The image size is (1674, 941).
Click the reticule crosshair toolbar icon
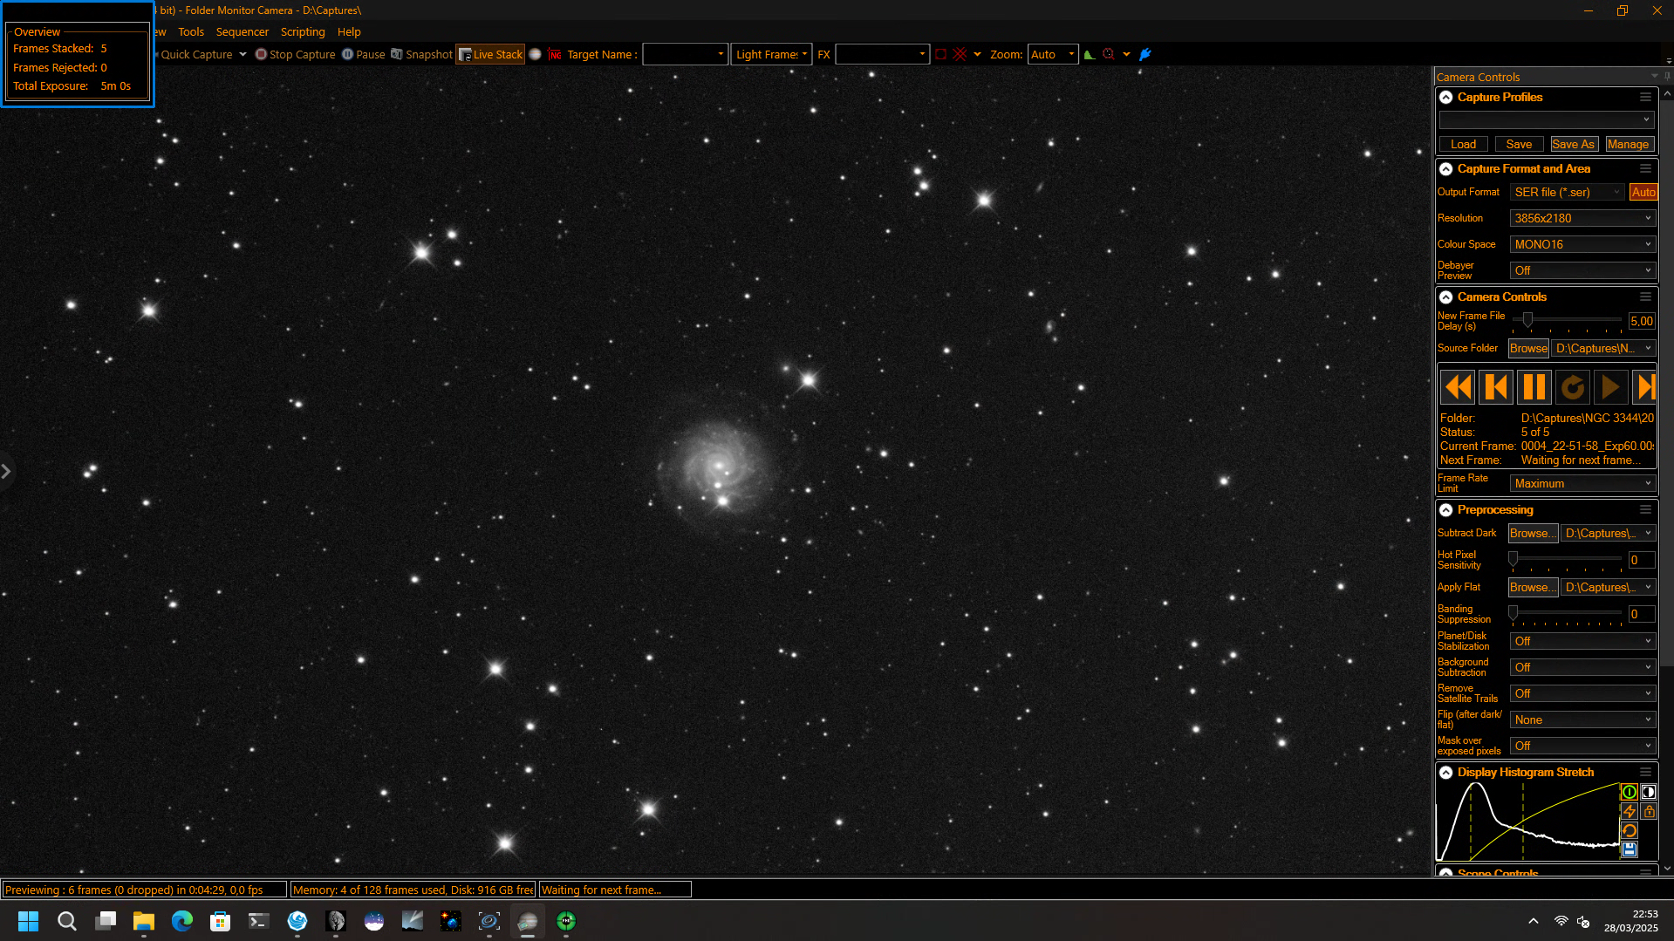pos(960,54)
